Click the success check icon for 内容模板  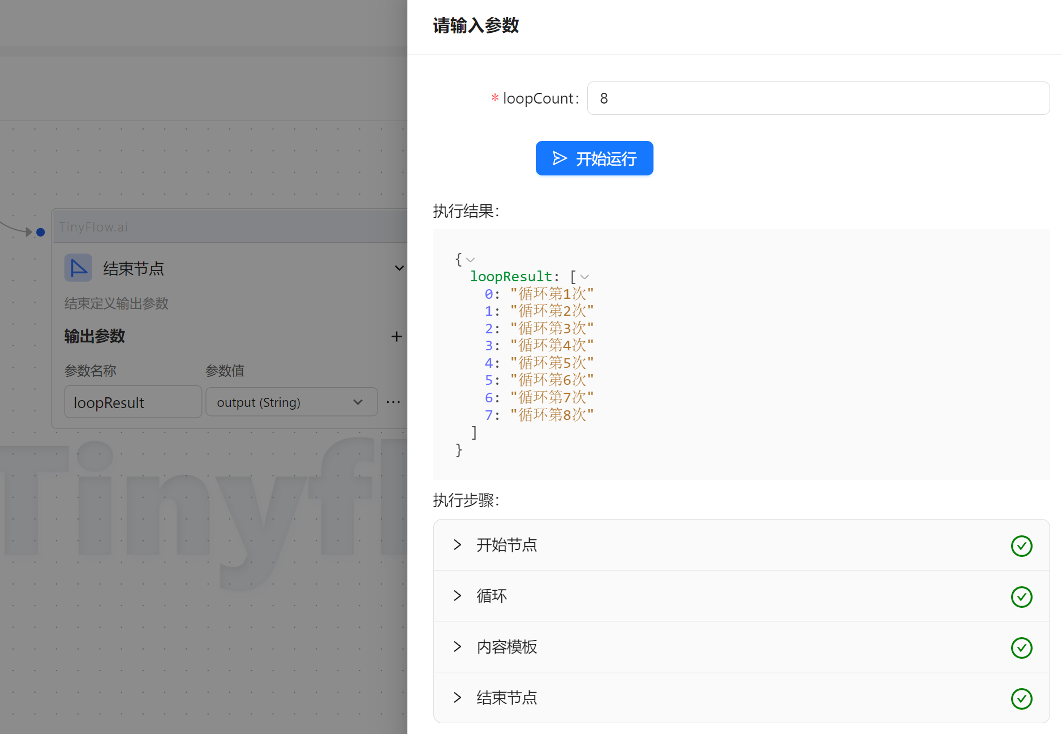(1021, 647)
